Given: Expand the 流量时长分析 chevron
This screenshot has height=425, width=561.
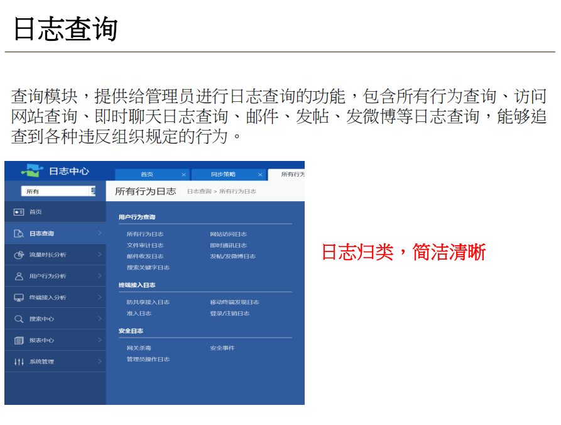Looking at the screenshot, I should click(x=100, y=254).
